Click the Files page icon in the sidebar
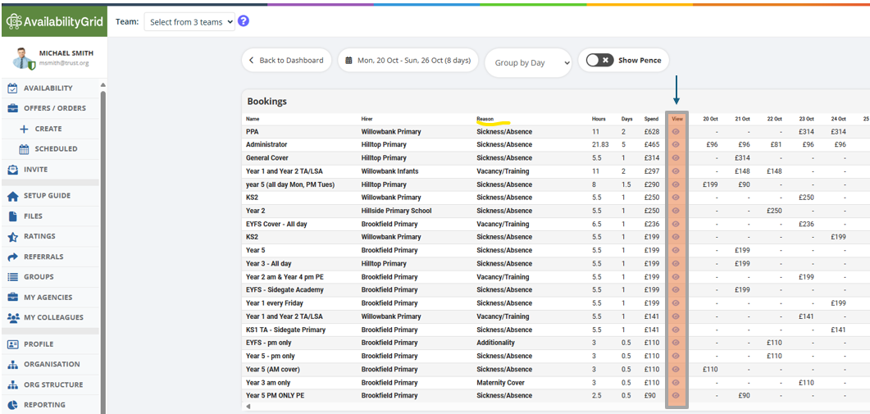This screenshot has height=414, width=870. [13, 216]
